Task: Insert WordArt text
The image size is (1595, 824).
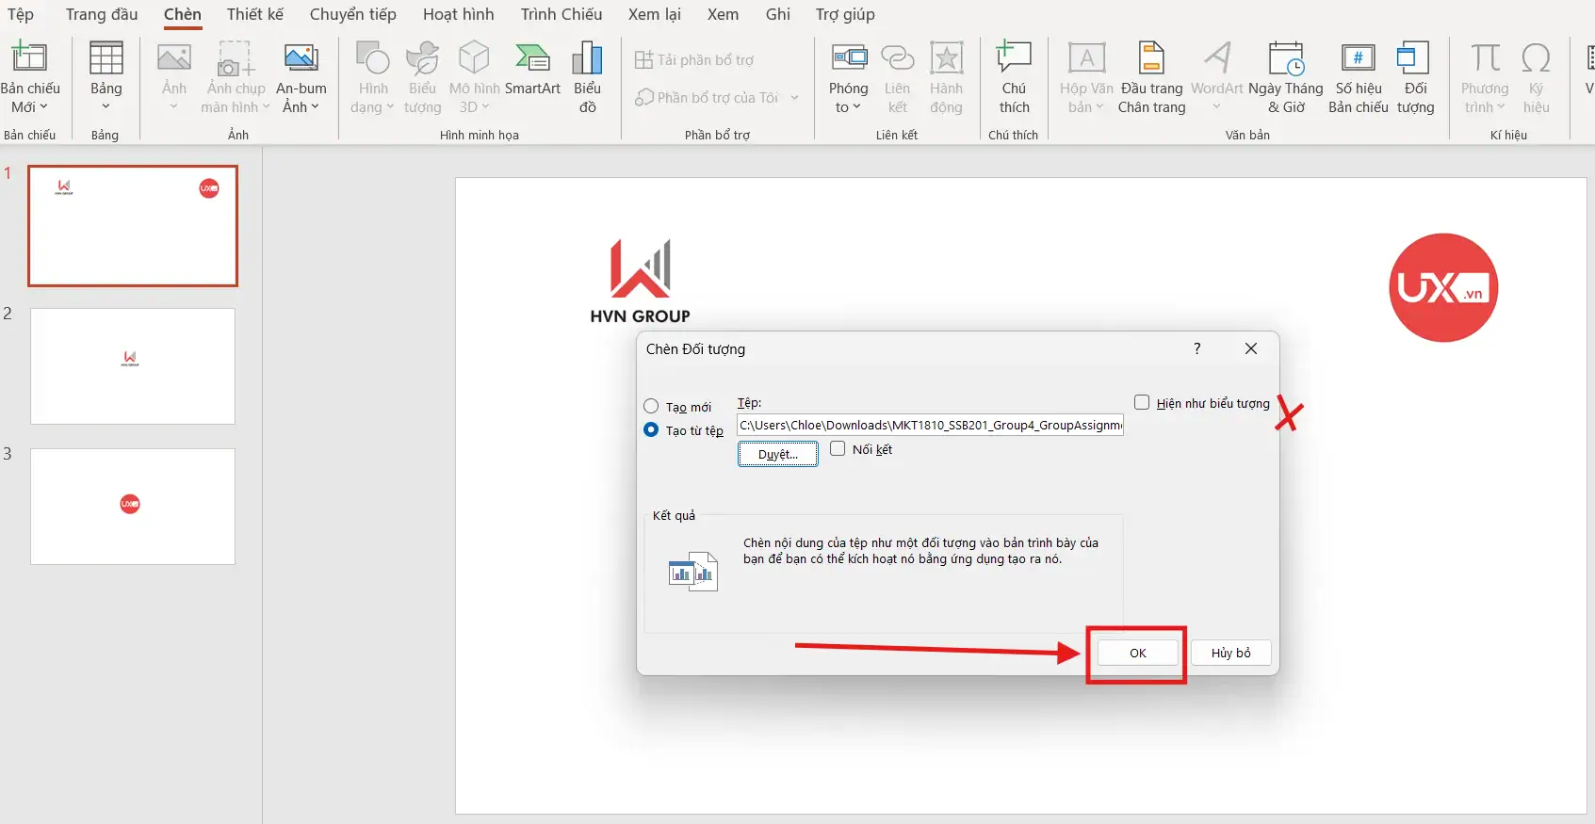Action: (1217, 58)
